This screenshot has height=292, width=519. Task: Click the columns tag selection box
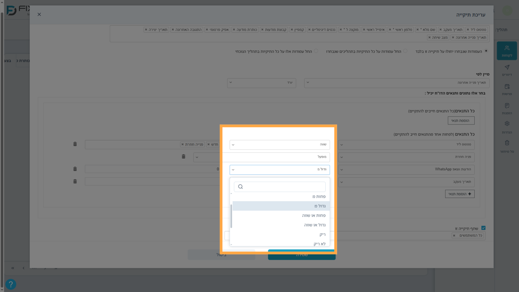coord(300,34)
